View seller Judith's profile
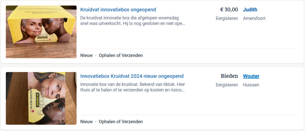 [x=250, y=10]
